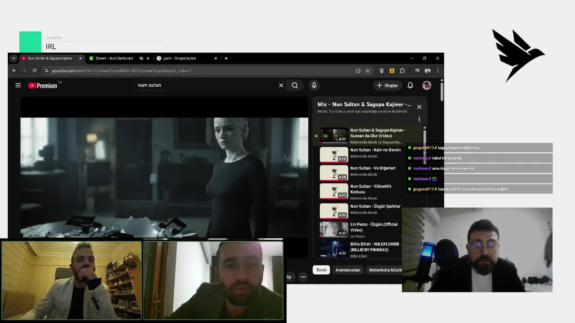Click the Oluştur create button
This screenshot has width=575, height=323.
tap(387, 85)
